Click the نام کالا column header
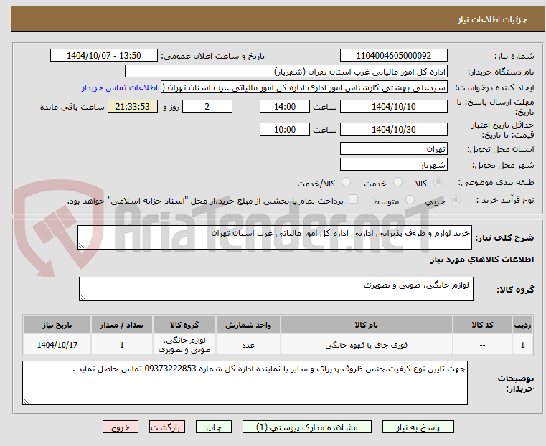 point(367,325)
